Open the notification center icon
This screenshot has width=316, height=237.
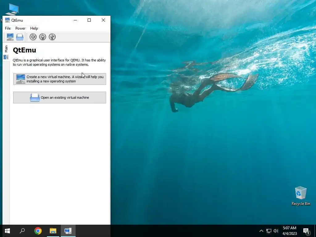point(306,231)
